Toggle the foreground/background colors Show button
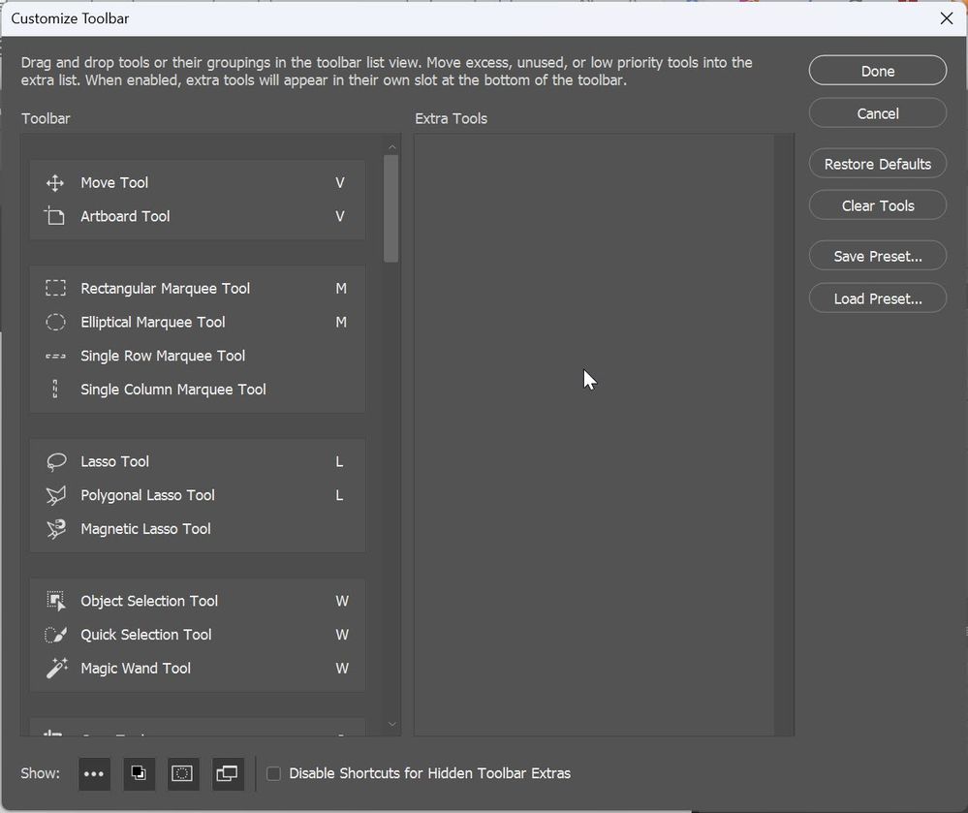The height and width of the screenshot is (813, 968). coord(139,774)
